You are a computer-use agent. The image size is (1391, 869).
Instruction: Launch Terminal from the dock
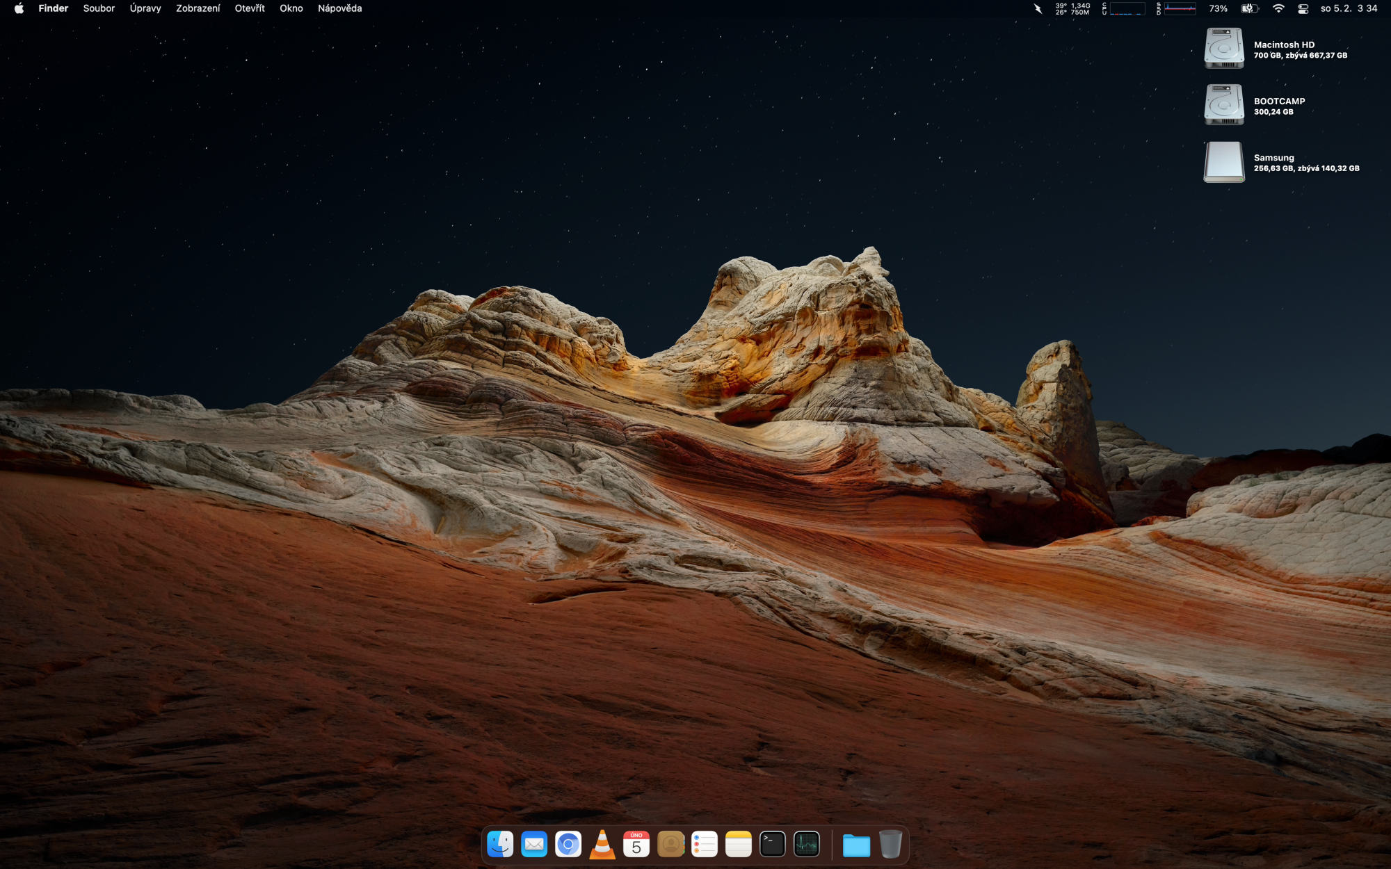tap(773, 844)
